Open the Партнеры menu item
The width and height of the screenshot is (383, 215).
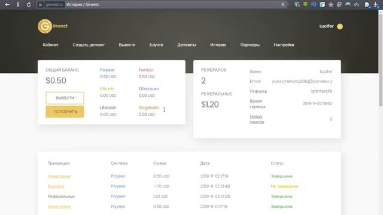click(250, 45)
